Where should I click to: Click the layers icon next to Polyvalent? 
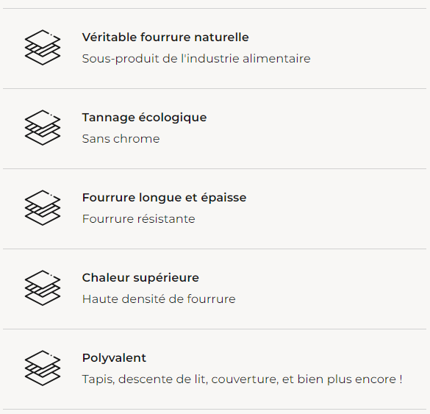click(43, 368)
